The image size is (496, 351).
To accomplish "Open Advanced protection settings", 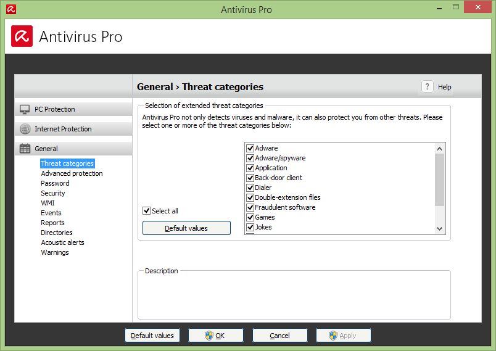I will pos(72,173).
